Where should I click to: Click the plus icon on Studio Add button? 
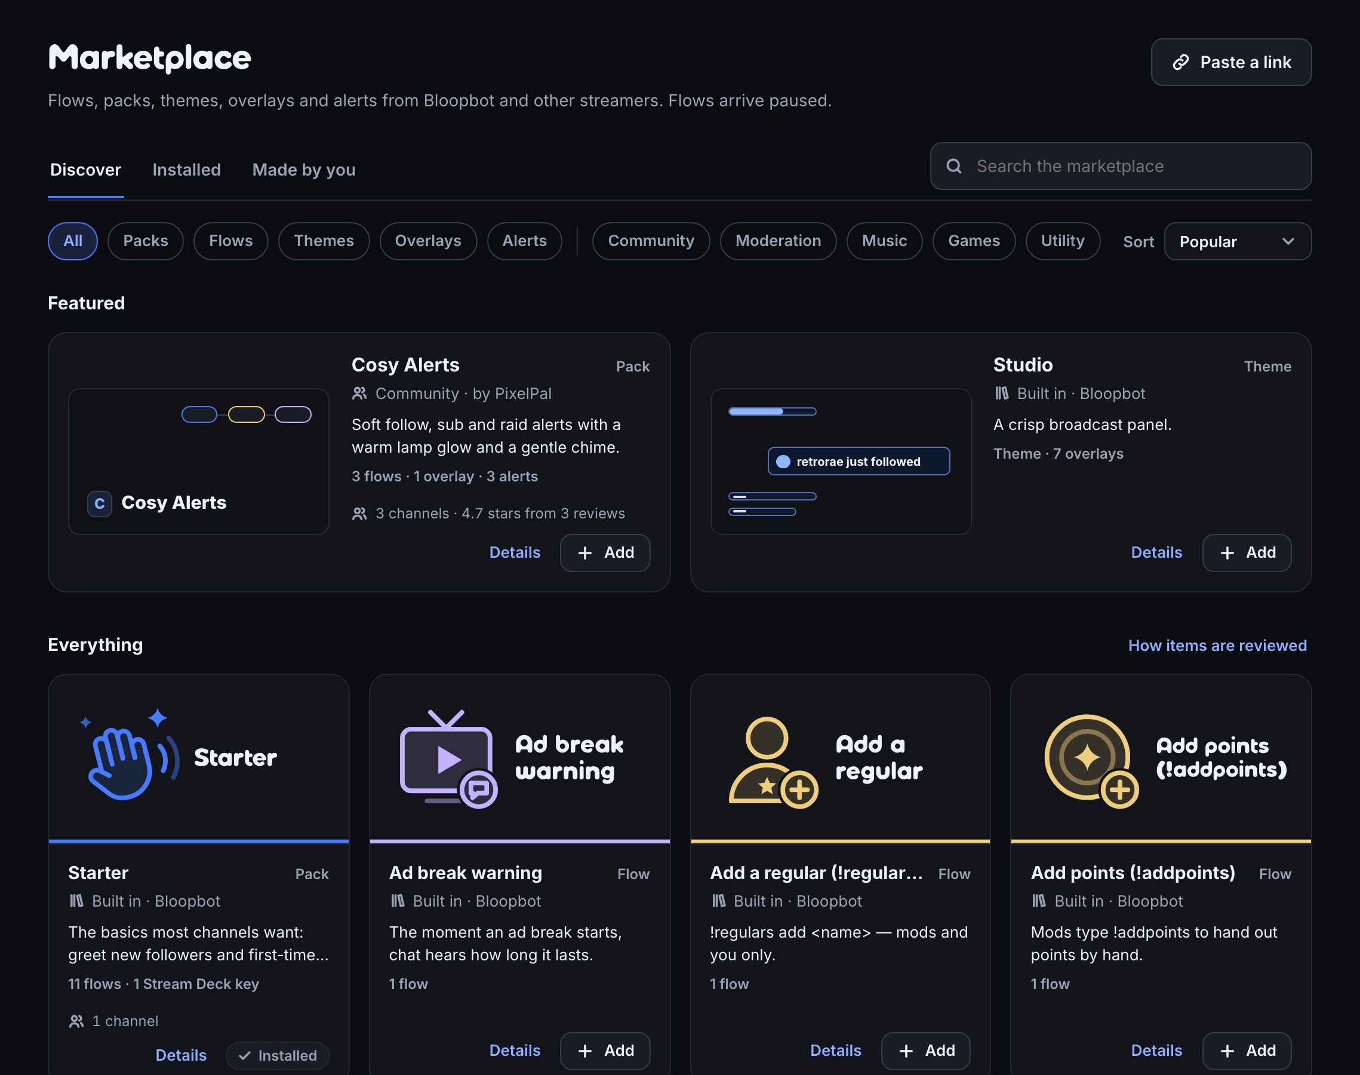click(x=1227, y=552)
